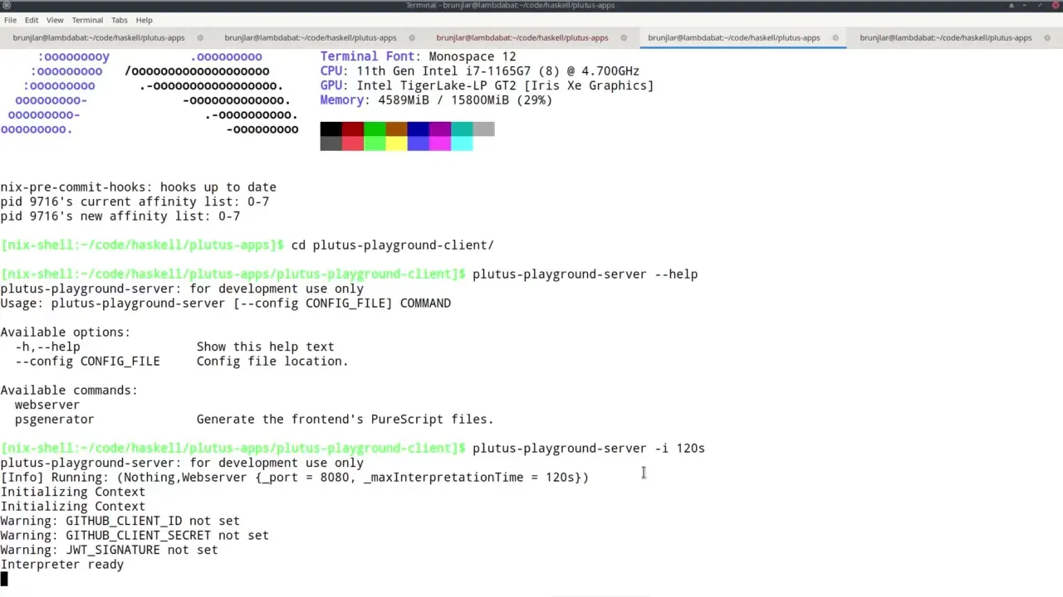Image resolution: width=1063 pixels, height=597 pixels.
Task: Close the active plutus-apps tab
Action: pyautogui.click(x=835, y=37)
